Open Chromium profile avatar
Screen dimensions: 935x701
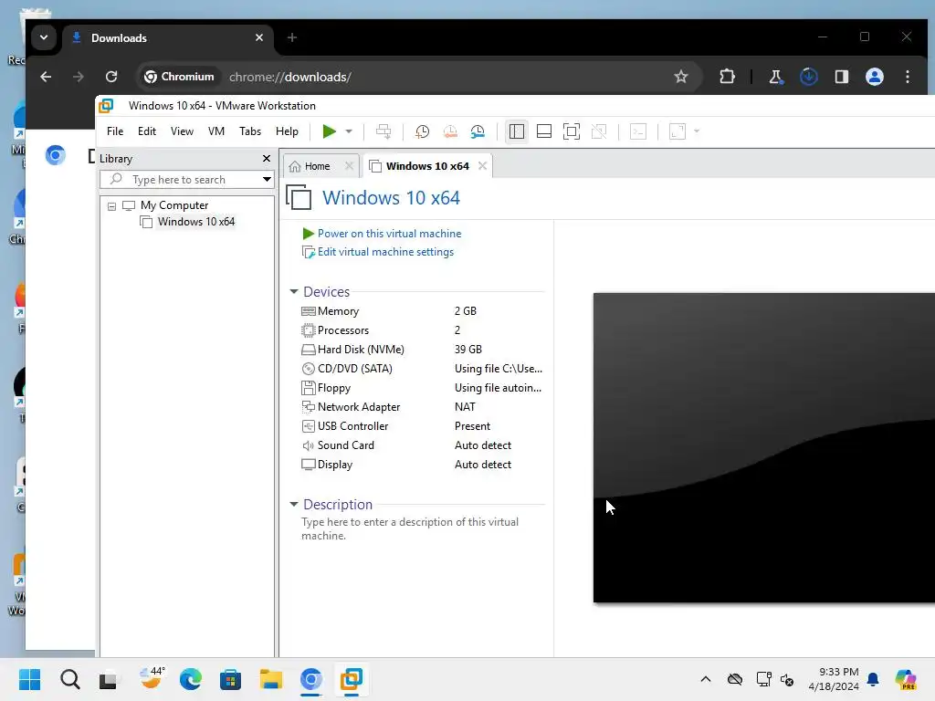[874, 77]
